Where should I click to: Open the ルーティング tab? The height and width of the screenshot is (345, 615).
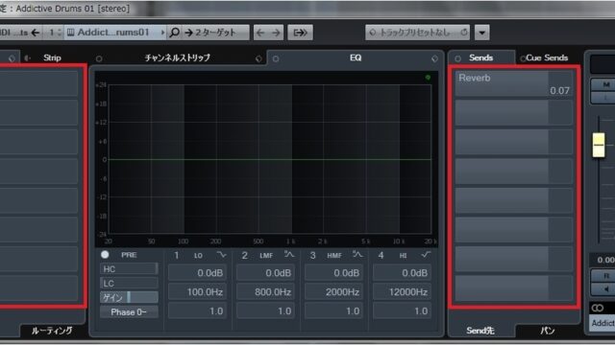tap(52, 331)
